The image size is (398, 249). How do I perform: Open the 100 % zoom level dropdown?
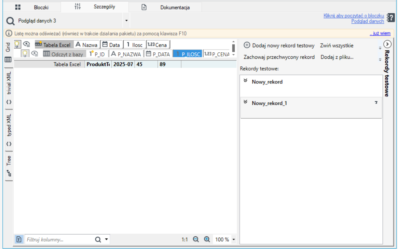click(234, 239)
